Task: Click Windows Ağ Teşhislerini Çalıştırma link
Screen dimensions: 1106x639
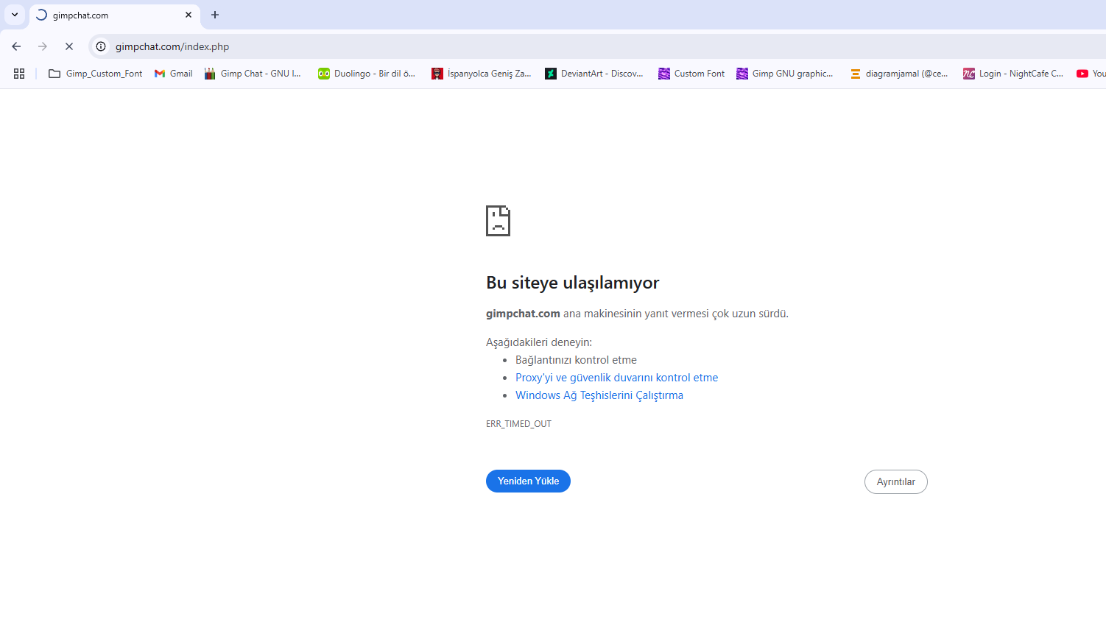Action: [599, 395]
